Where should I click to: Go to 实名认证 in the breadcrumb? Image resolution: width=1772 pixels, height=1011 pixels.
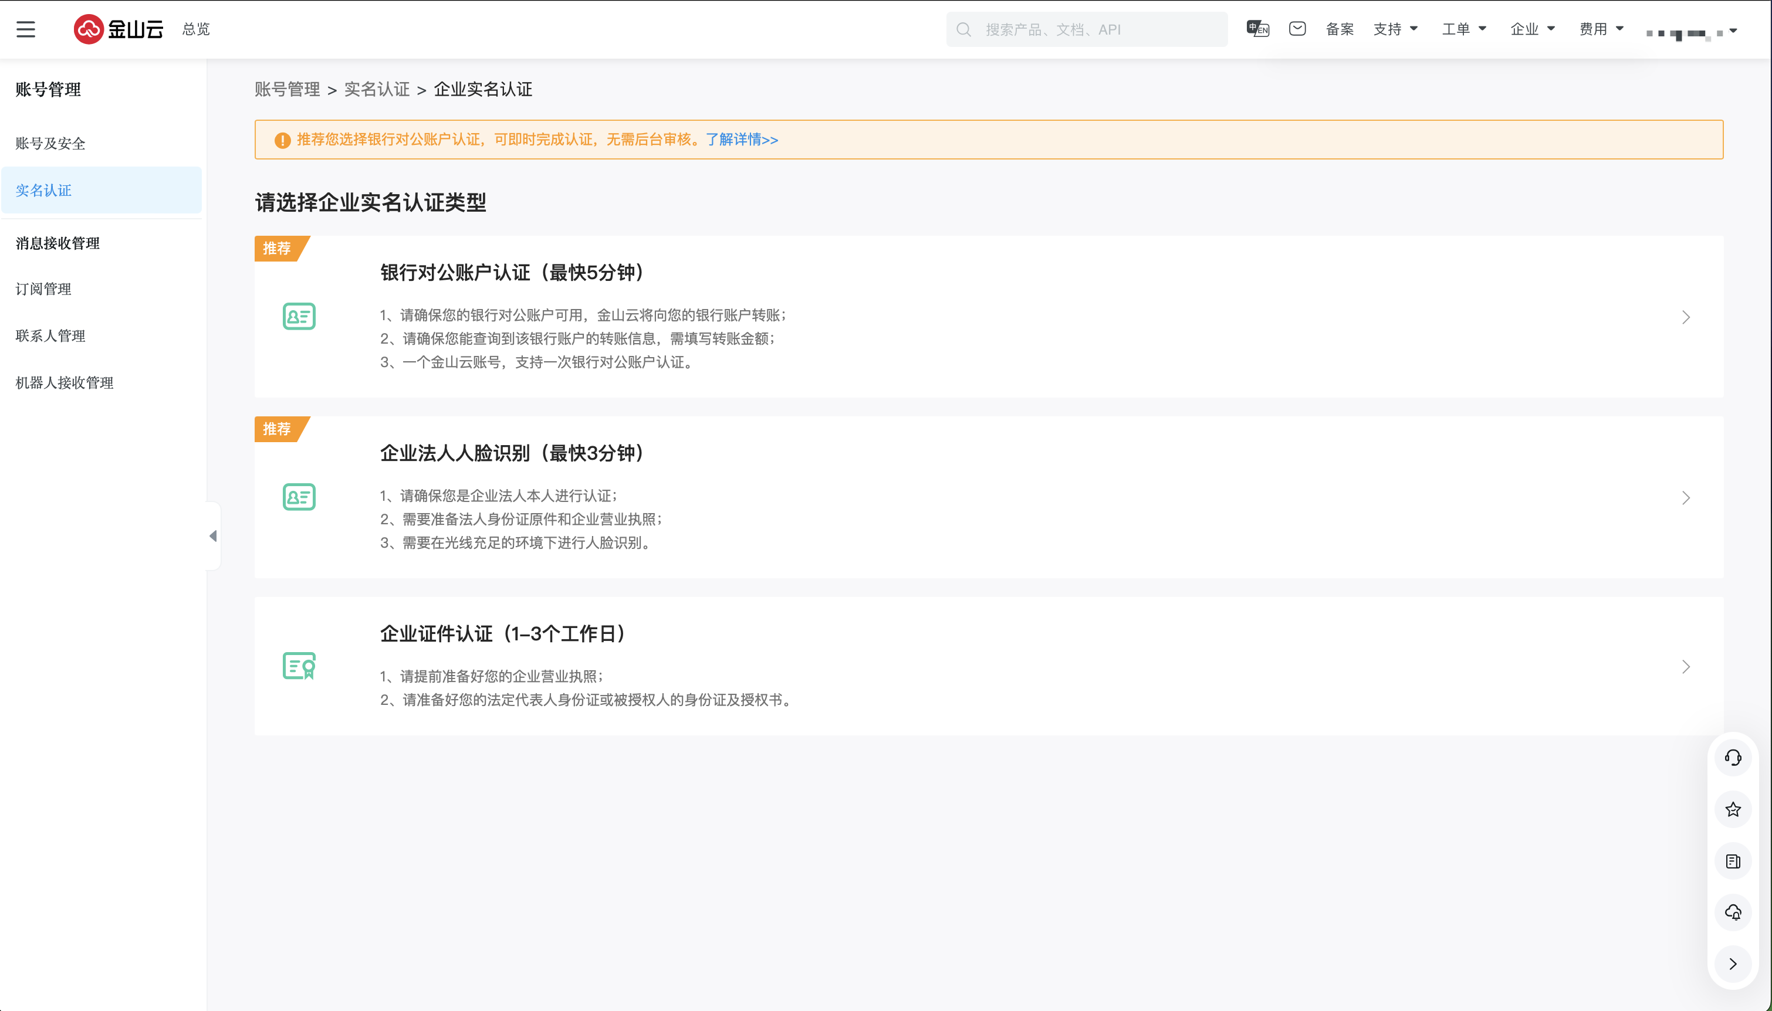[377, 90]
